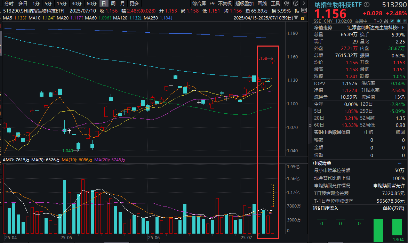Select the 月 monthly period tab

coord(122,3)
